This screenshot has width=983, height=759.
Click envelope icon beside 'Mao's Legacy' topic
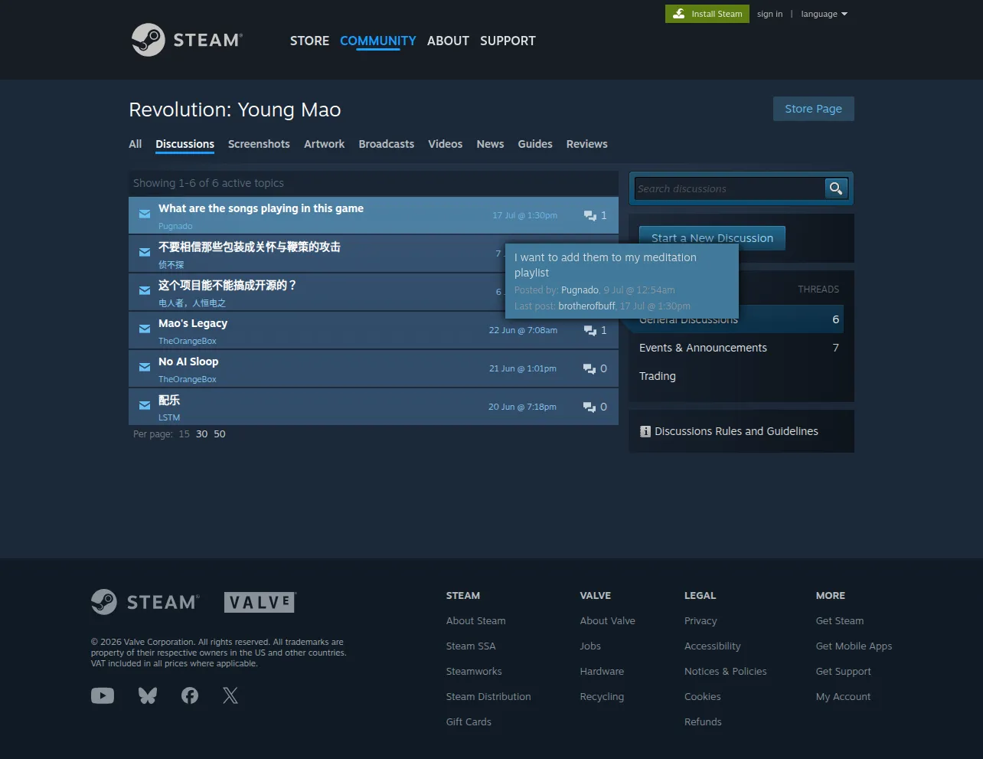tap(145, 329)
